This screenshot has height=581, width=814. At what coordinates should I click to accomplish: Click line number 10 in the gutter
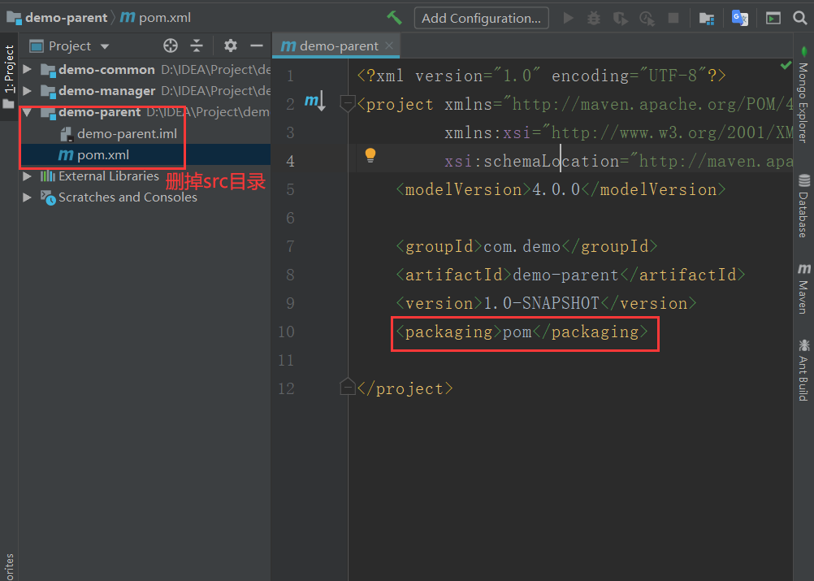tap(287, 332)
